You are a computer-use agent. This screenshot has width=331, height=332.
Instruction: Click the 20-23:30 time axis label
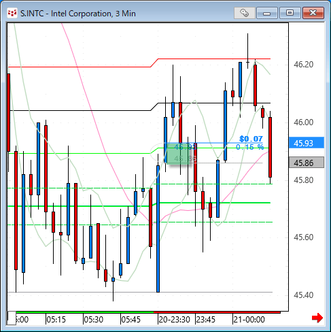pyautogui.click(x=174, y=320)
